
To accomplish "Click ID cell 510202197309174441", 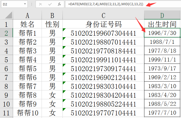I will tap(103, 68).
